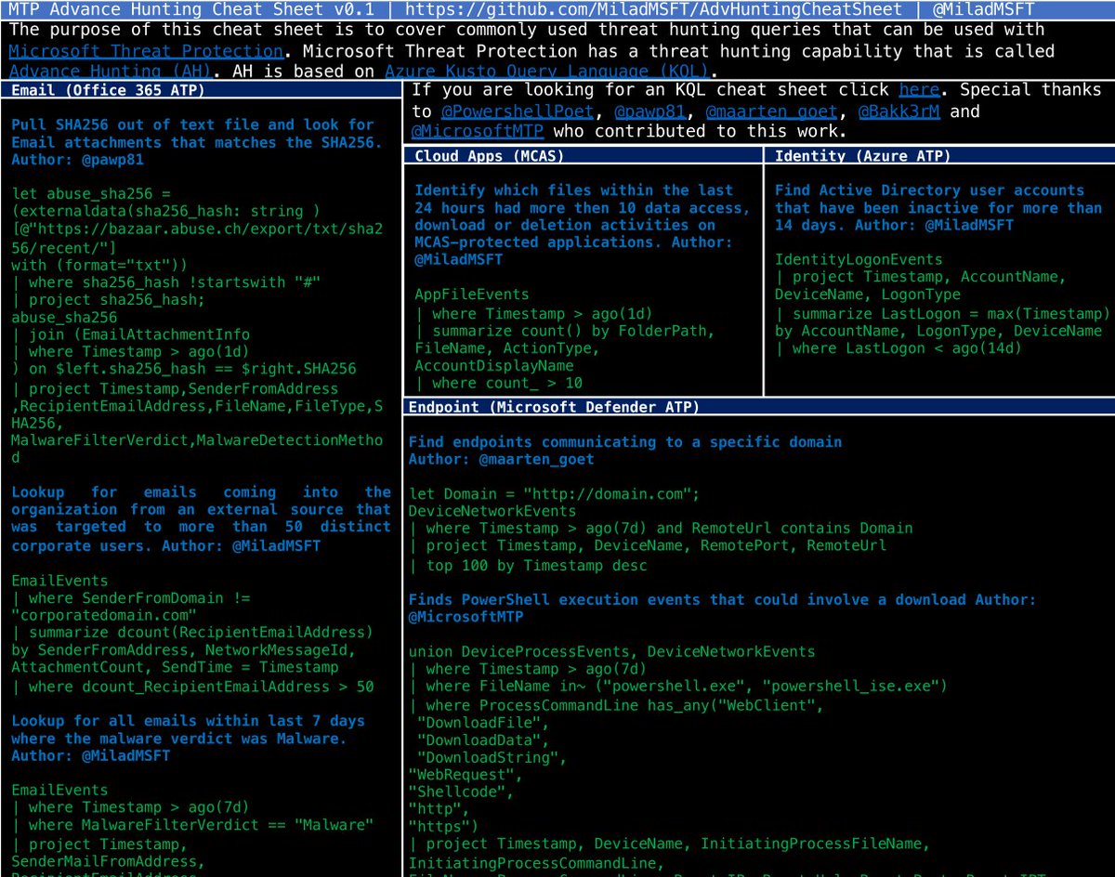
Task: Click the '| summarize LastLogon = max(Timestamp)' line
Action: pyautogui.click(x=942, y=313)
